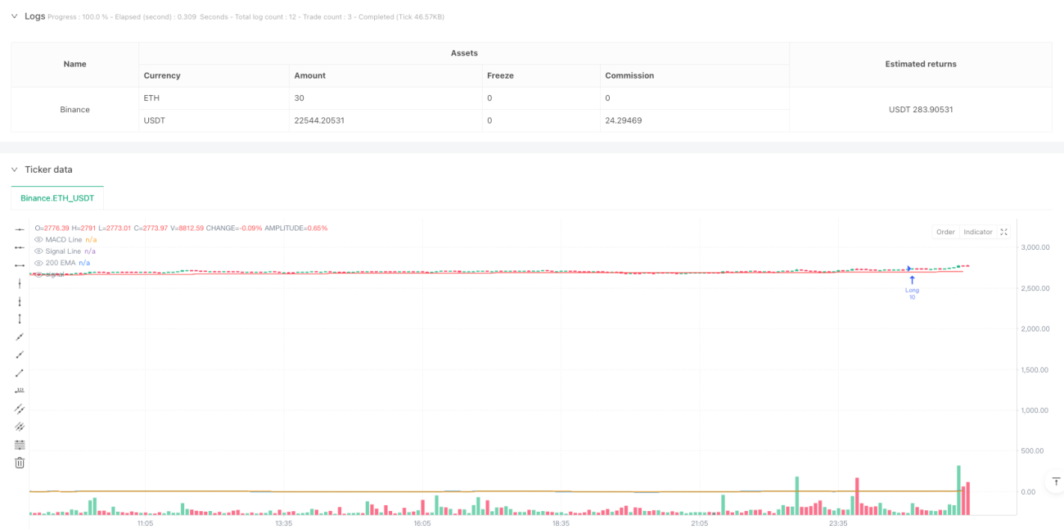The height and width of the screenshot is (529, 1064).
Task: Click the Estimated returns column header
Action: coord(921,64)
